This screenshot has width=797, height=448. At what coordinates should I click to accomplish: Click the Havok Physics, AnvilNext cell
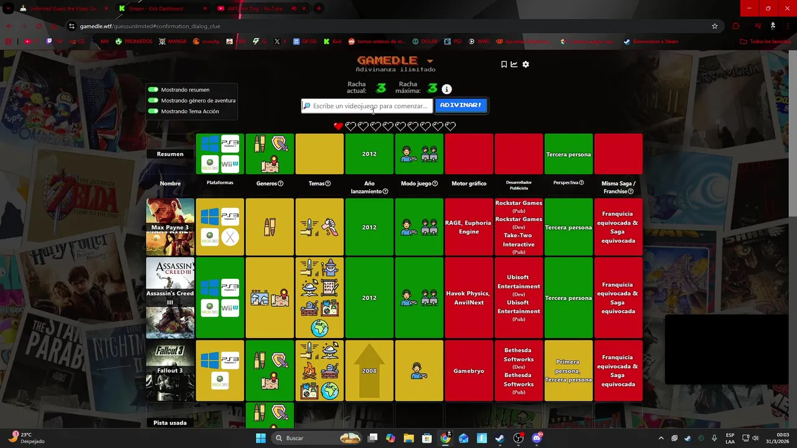click(x=469, y=297)
